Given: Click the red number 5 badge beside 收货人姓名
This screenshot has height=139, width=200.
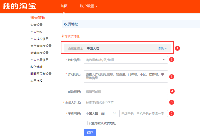Looking at the screenshot, I should click(172, 102).
